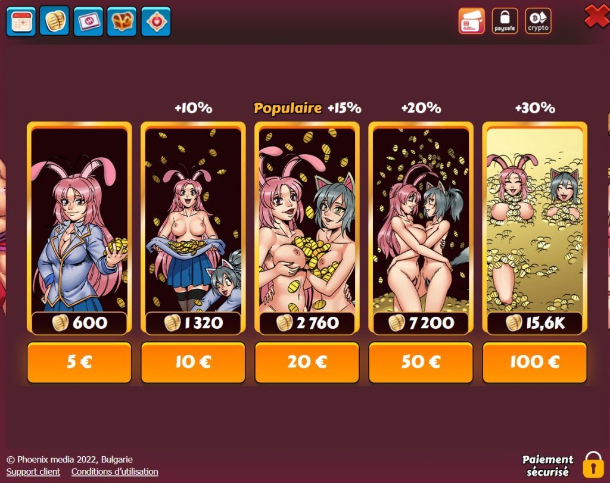
Task: Select the 7 200 coins offer card
Action: point(421,228)
